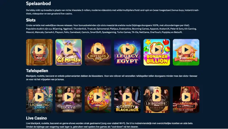228x129 pixels.
Task: Select the Lightning Storm title logo
Action: point(40,106)
